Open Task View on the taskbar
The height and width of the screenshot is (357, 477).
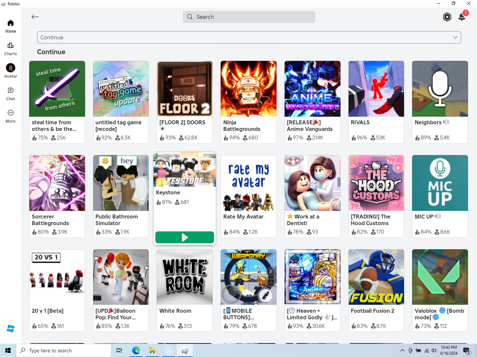pyautogui.click(x=119, y=350)
